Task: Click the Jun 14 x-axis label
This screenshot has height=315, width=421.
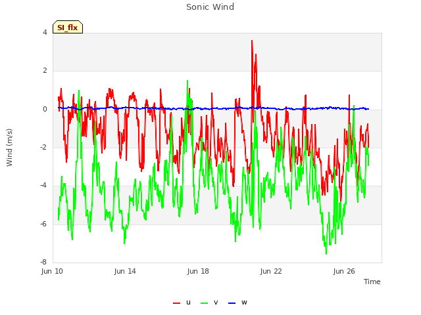Action: 125,271
